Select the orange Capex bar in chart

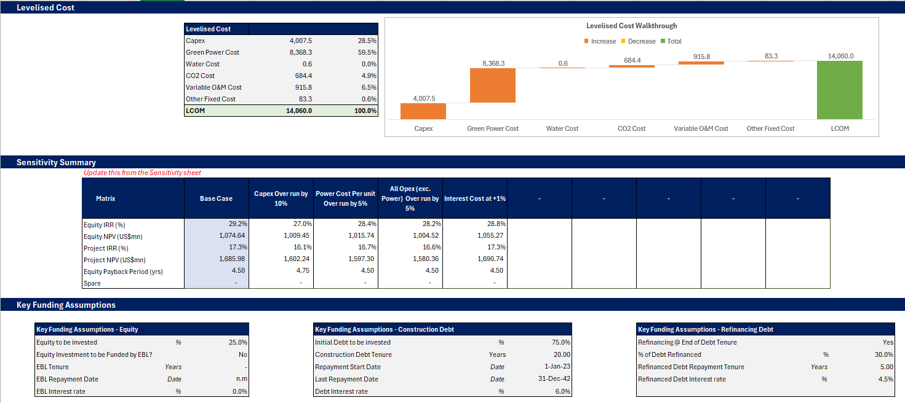coord(423,111)
